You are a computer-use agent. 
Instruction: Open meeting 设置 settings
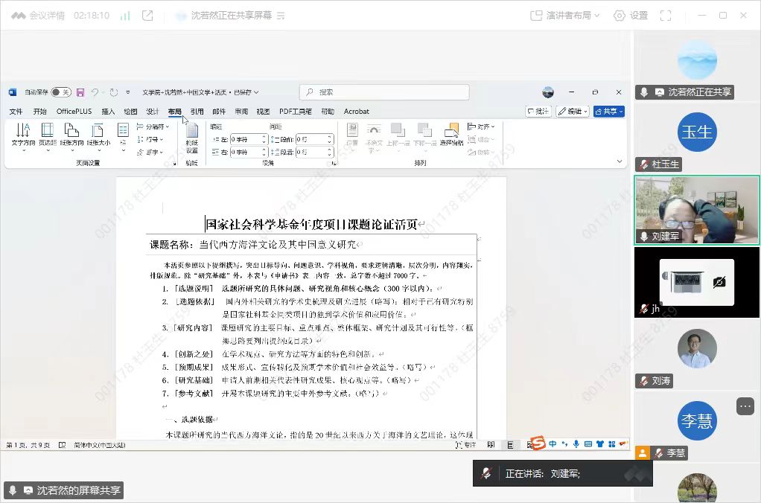click(631, 16)
